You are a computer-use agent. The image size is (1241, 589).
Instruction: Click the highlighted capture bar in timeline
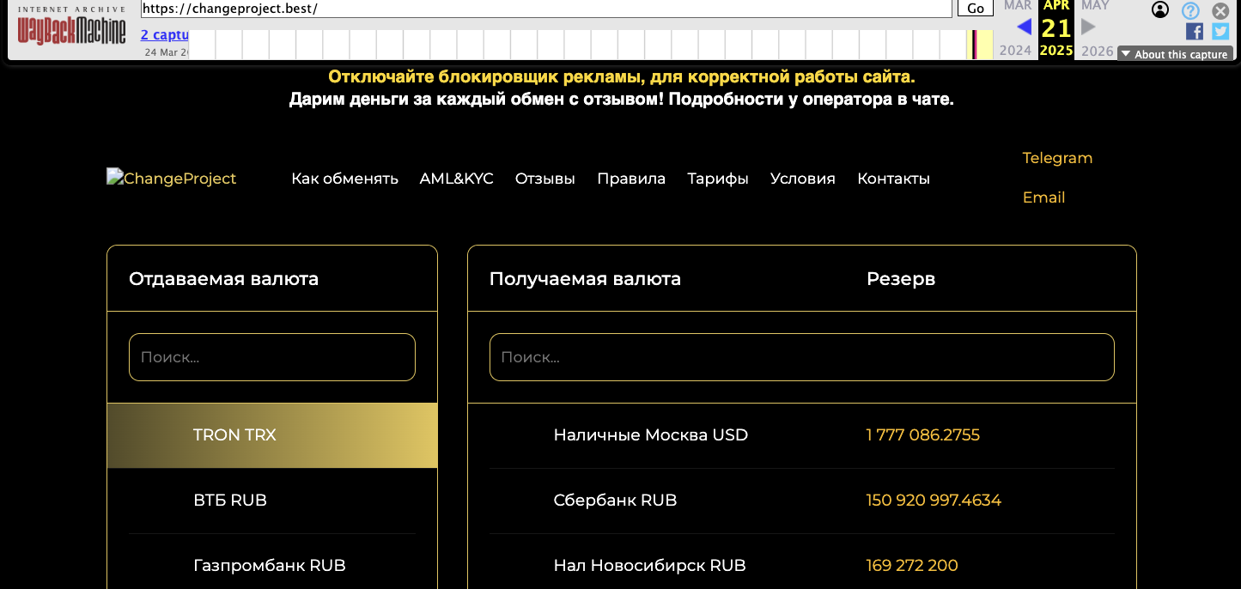pos(974,45)
